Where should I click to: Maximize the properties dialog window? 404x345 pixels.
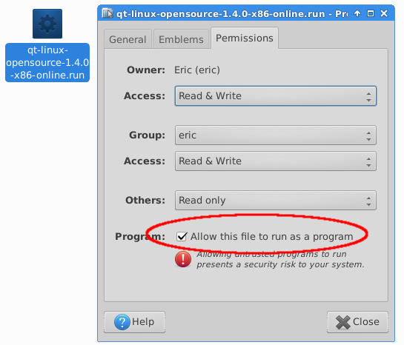tap(371, 13)
